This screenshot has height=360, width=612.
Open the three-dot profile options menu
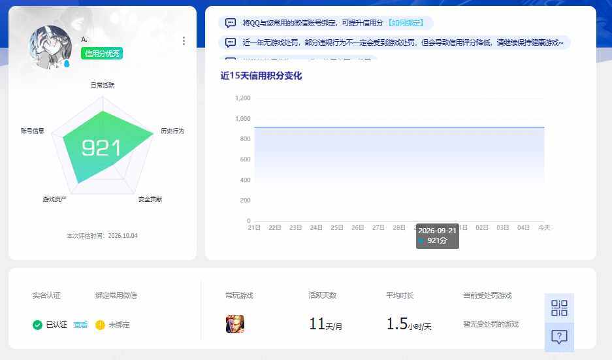tap(184, 41)
